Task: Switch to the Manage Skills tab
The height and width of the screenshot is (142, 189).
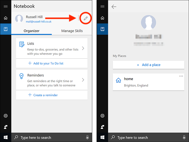Action: pyautogui.click(x=72, y=31)
